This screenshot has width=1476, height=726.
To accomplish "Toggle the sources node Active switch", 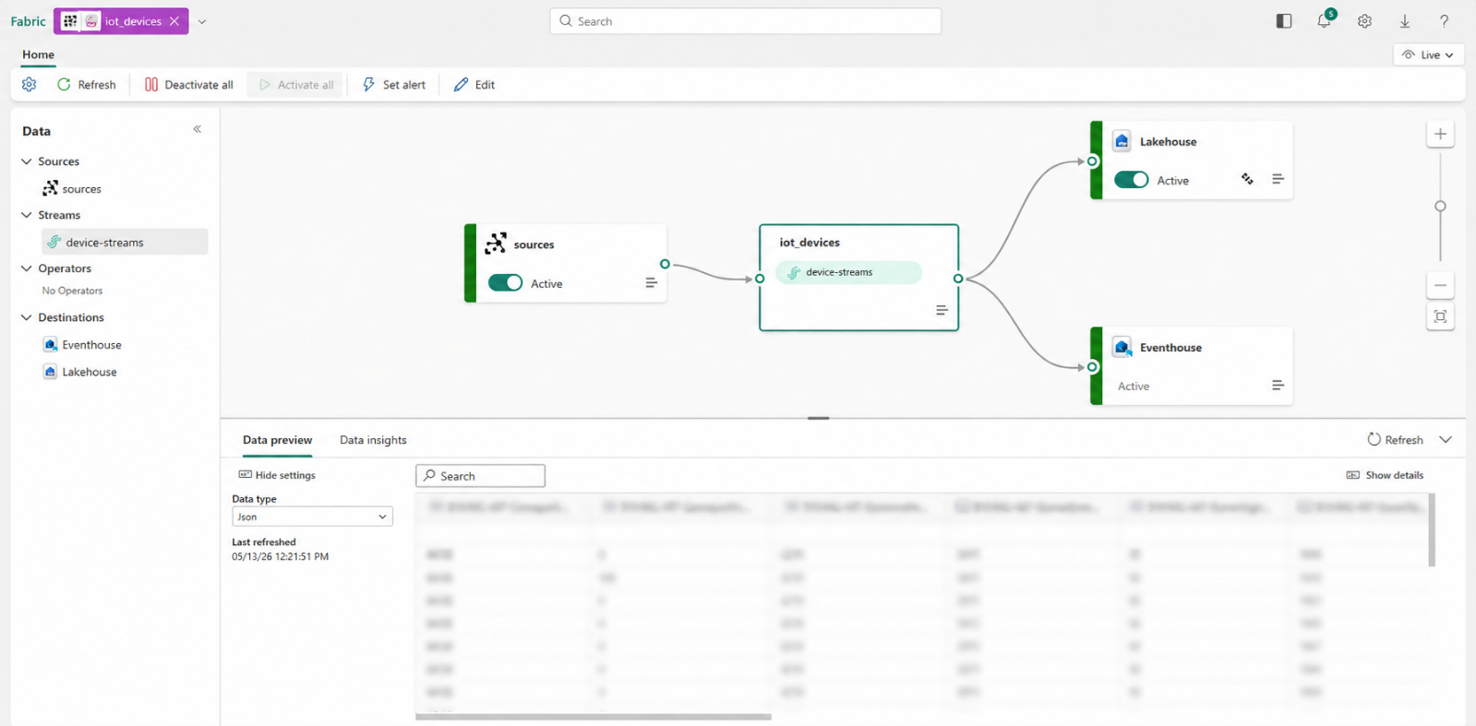I will [x=505, y=283].
